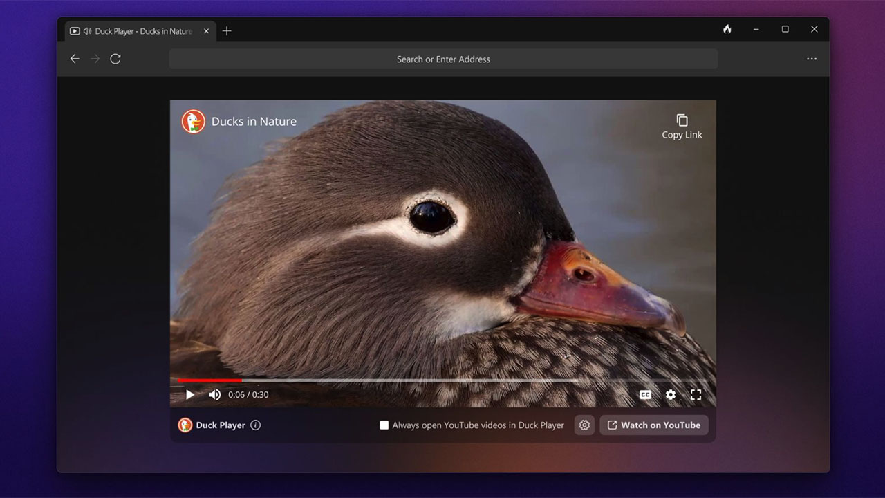This screenshot has width=885, height=498.
Task: Enter fullscreen mode for the video
Action: click(x=696, y=395)
